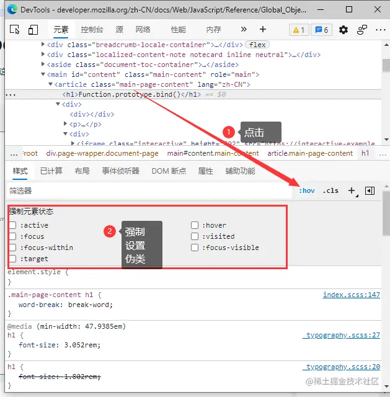Switch to the 网络 tab
Screen dimensions: 390x397
point(143,30)
